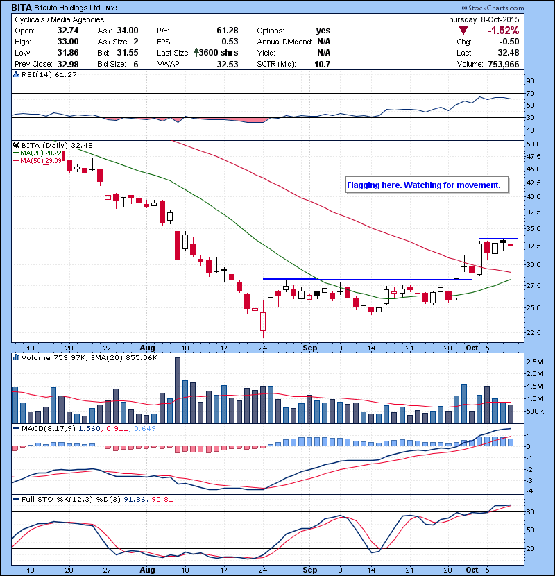The image size is (555, 576).
Task: Click the Volume value 753,966
Action: pyautogui.click(x=504, y=64)
